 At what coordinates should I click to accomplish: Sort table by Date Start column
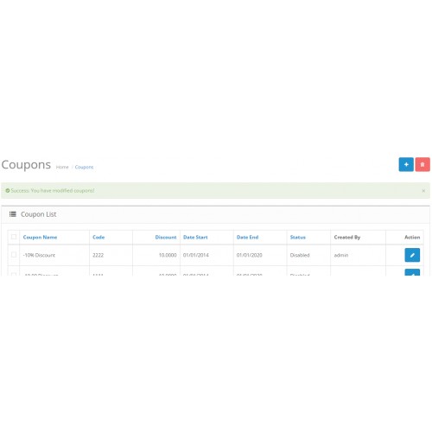pyautogui.click(x=195, y=238)
